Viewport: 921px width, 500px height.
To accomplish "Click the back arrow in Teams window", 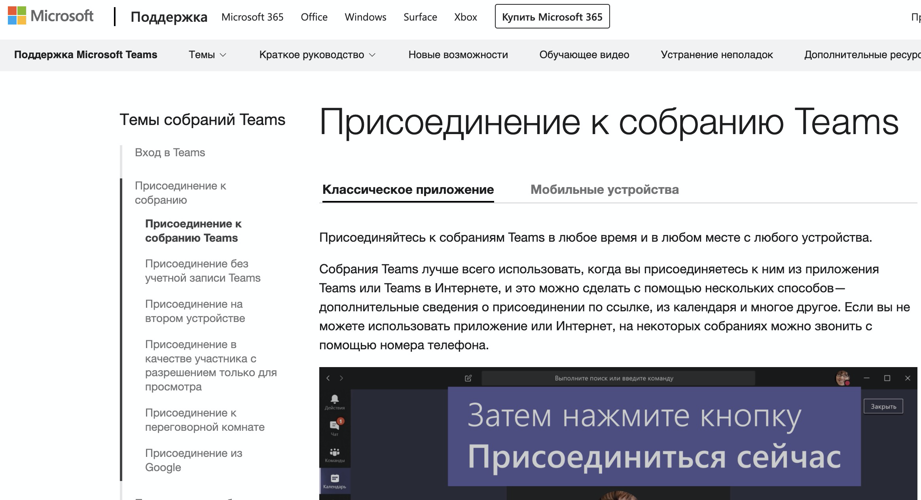I will pos(328,378).
